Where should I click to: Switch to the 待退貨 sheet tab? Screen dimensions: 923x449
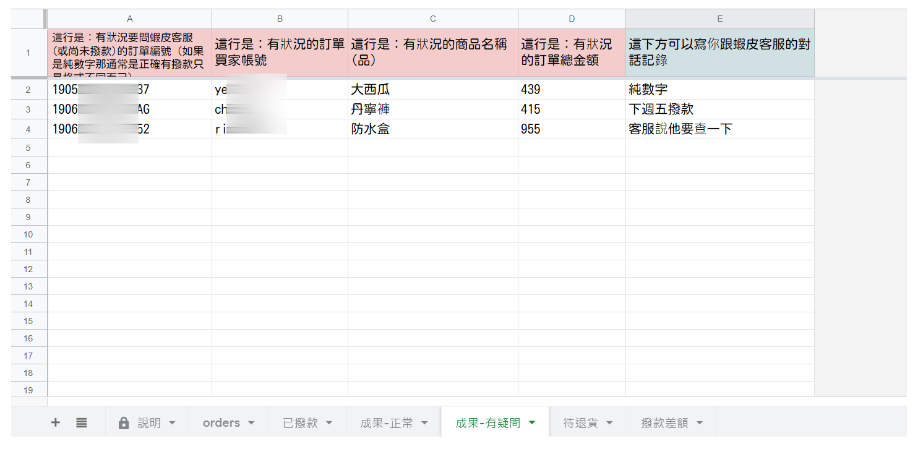[x=580, y=423]
